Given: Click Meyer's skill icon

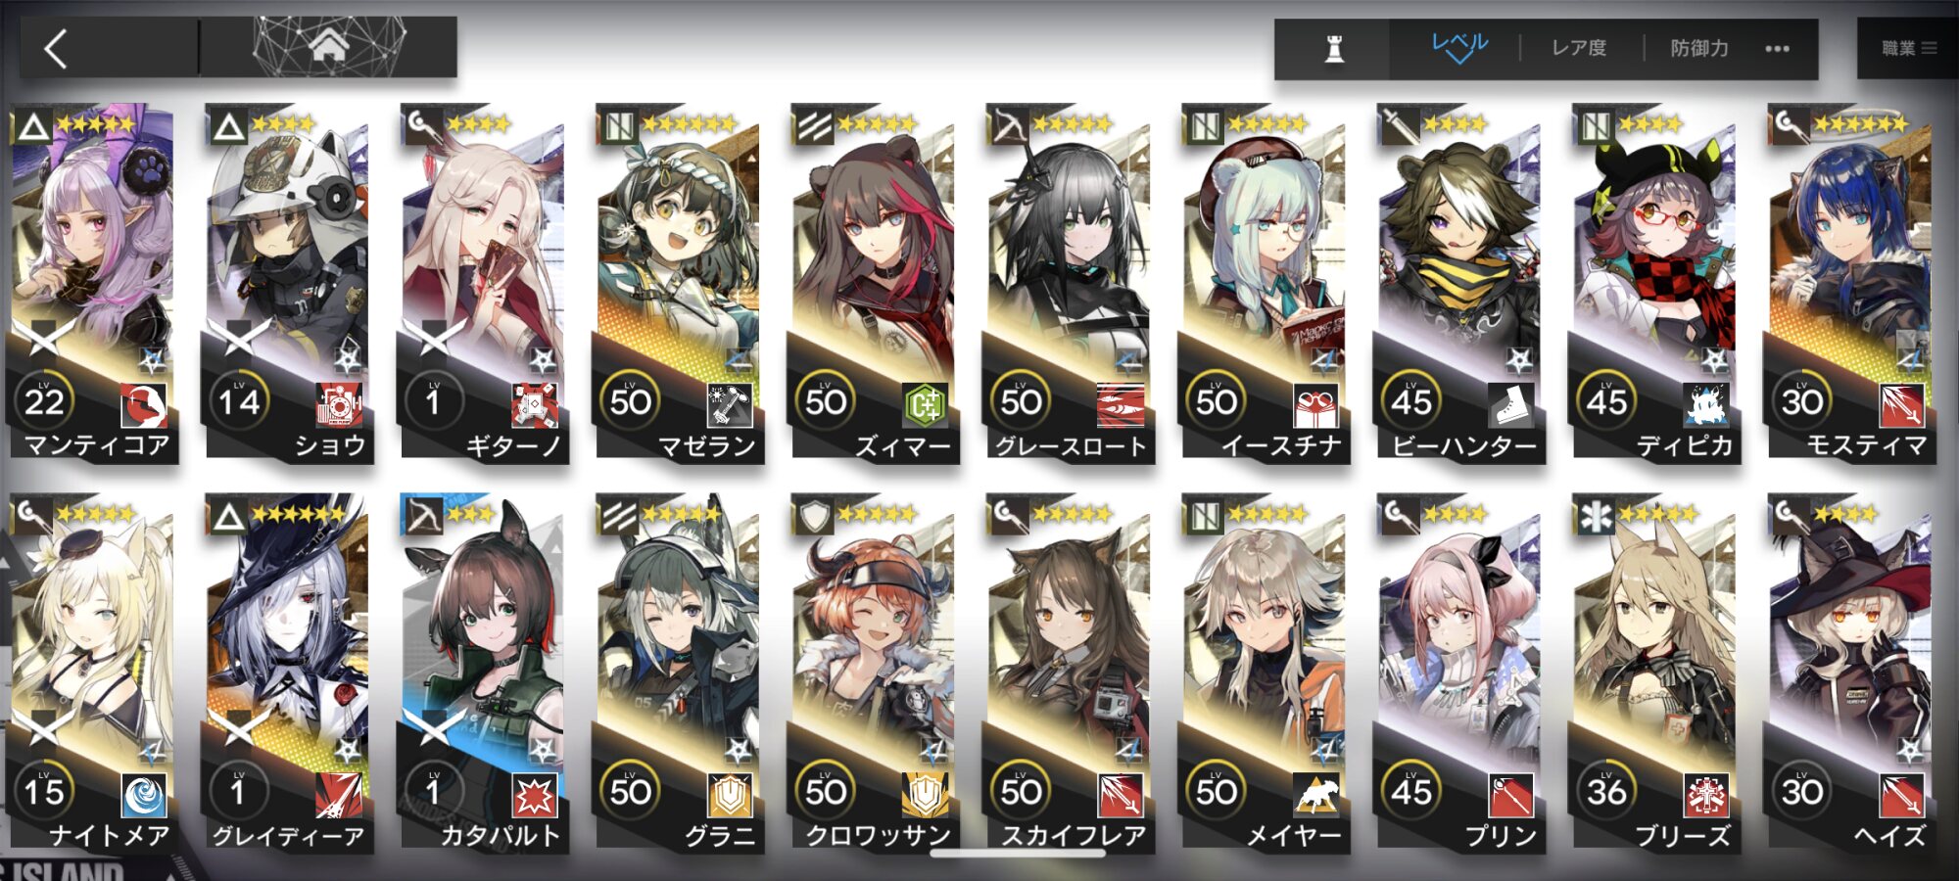Looking at the screenshot, I should 1315,795.
